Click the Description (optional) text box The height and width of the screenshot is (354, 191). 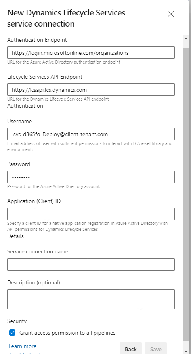[91, 299]
